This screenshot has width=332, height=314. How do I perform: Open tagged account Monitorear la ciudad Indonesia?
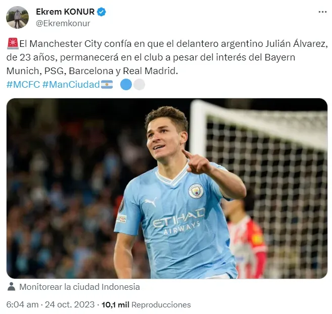[x=79, y=287]
